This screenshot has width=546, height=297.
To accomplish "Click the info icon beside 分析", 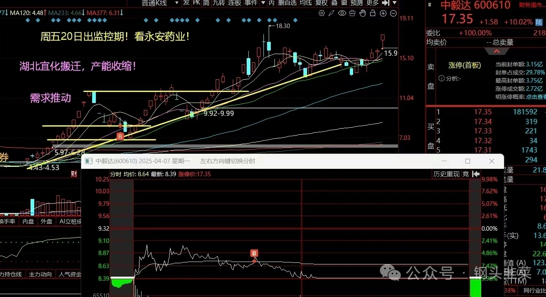I will (x=441, y=79).
